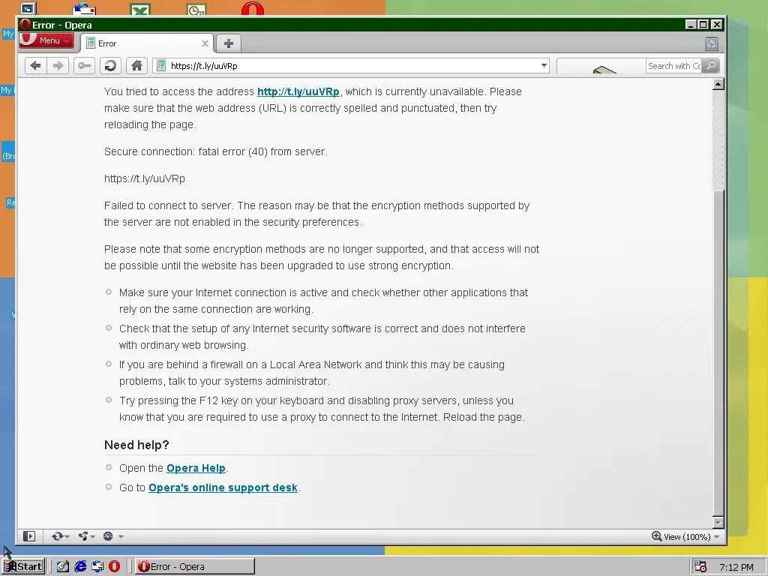Screen dimensions: 768x576
Task: Launch Opera from the quick launch bar
Action: [115, 567]
